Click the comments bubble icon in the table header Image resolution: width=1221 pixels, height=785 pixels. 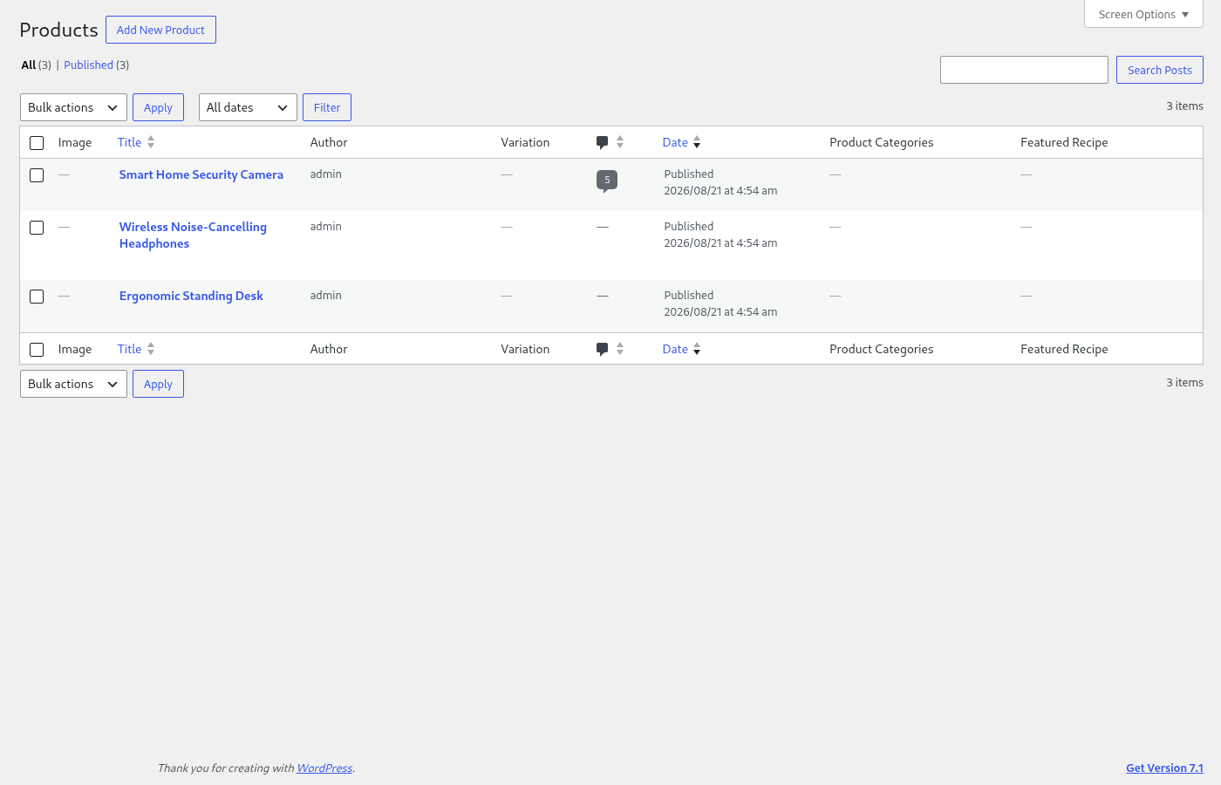pos(602,142)
